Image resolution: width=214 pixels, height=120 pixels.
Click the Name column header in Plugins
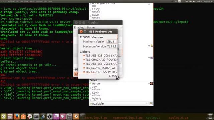[x=91, y=27]
